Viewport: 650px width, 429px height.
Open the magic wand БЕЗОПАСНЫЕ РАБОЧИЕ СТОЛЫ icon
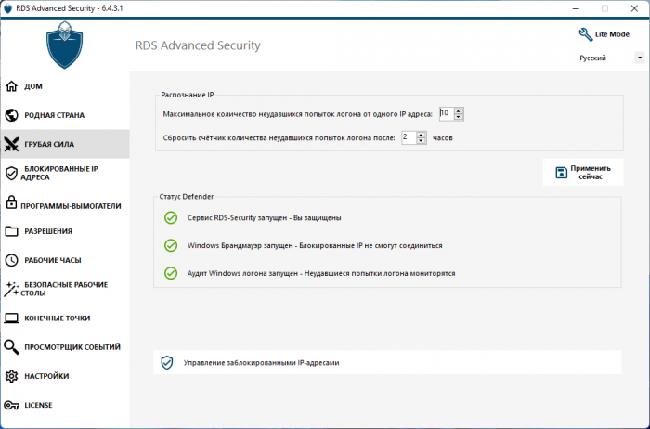click(11, 290)
